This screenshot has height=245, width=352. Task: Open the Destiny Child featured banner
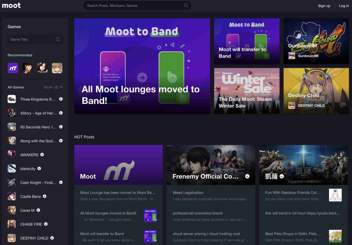pos(316,91)
